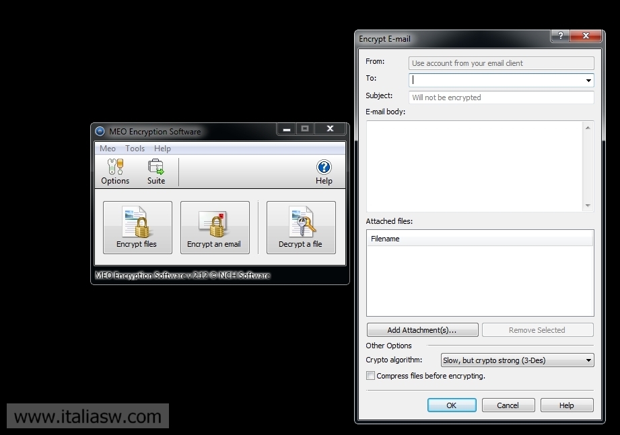Click the Remove Selected button
This screenshot has width=620, height=435.
537,329
